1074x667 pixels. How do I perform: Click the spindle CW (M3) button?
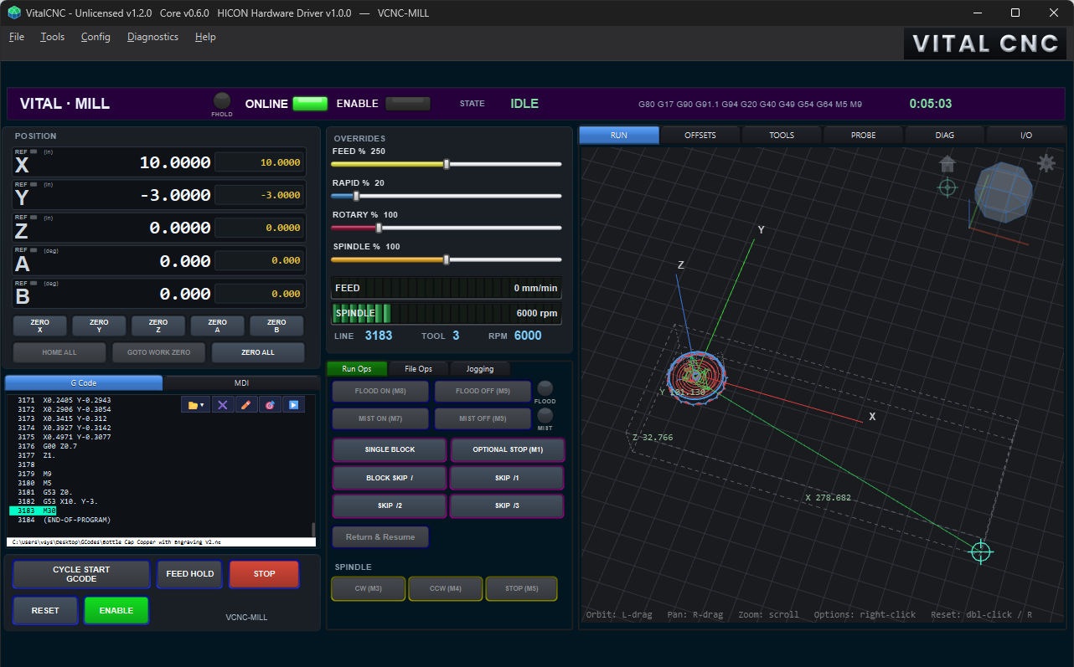point(369,588)
